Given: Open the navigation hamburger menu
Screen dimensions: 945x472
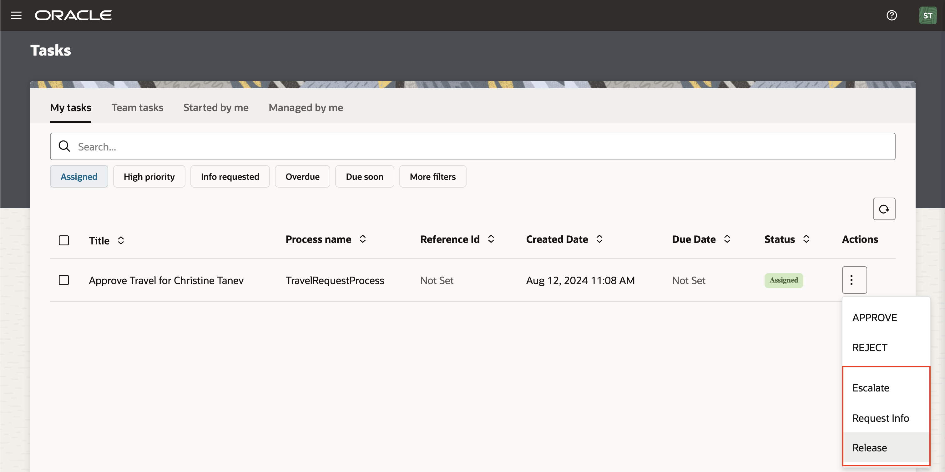Looking at the screenshot, I should pos(17,15).
